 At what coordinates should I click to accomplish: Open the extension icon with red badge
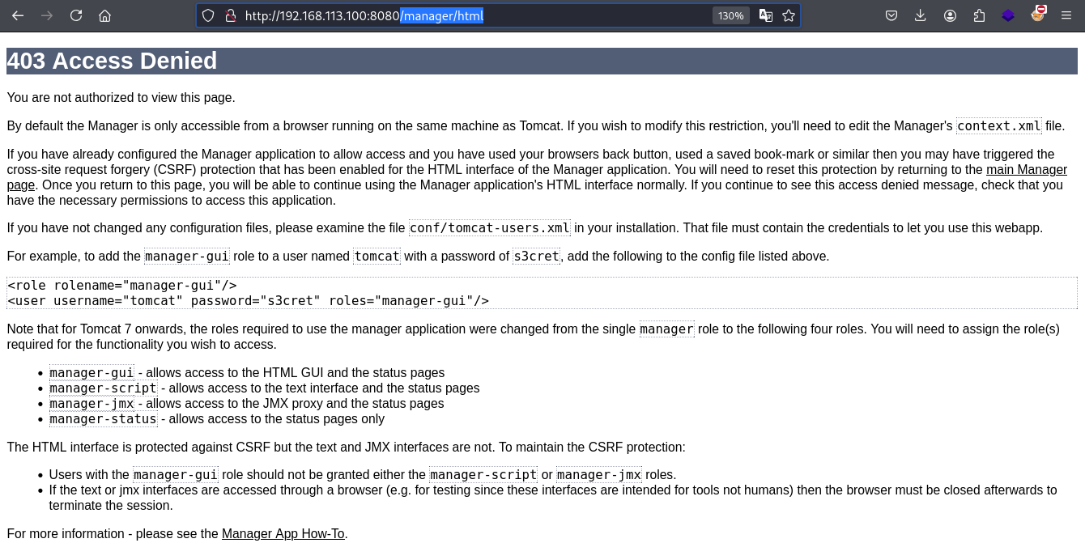(x=1038, y=14)
